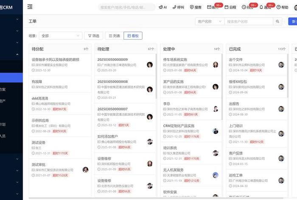Image resolution: width=297 pixels, height=200 pixels.
Task: Open the 呼叫 call feature
Action: (x=178, y=7)
